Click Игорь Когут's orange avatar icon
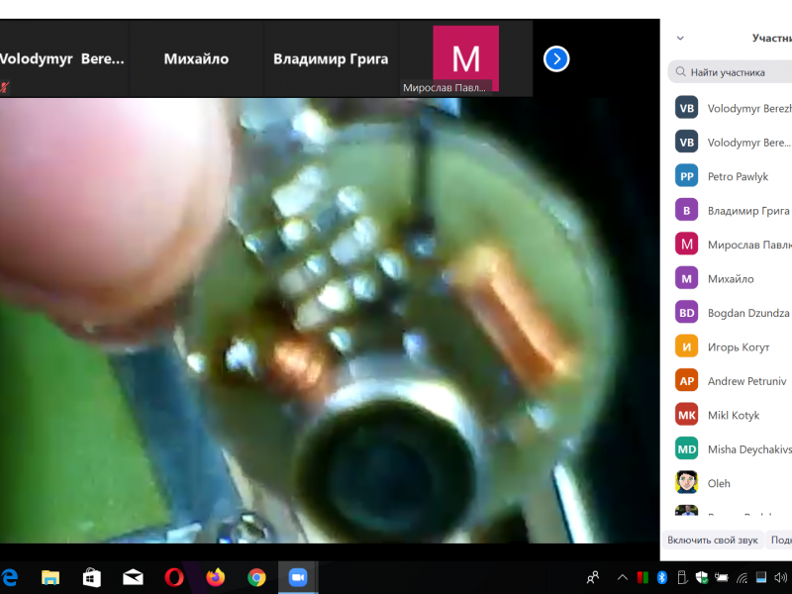This screenshot has width=792, height=594. [686, 346]
